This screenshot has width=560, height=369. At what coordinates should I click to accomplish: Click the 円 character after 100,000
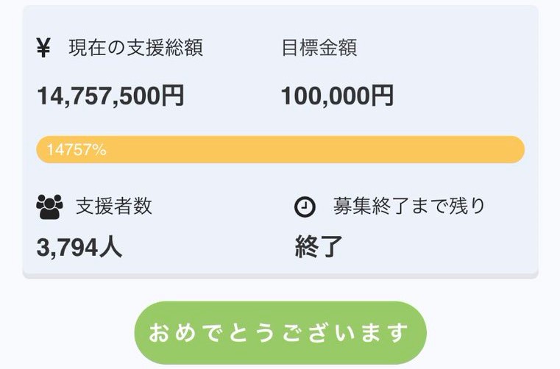click(382, 96)
